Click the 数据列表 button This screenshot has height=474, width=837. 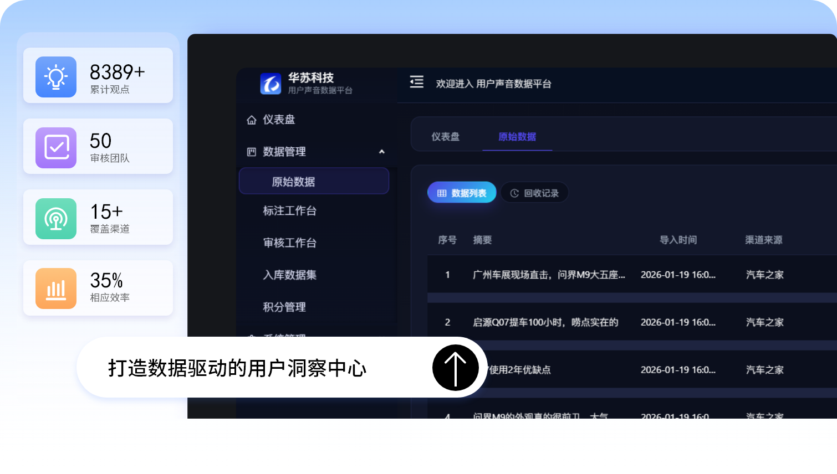462,193
